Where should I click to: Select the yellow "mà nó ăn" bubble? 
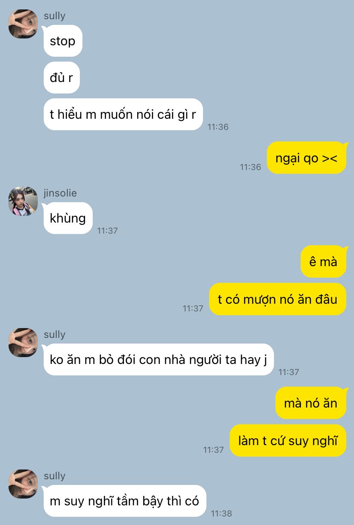(311, 403)
